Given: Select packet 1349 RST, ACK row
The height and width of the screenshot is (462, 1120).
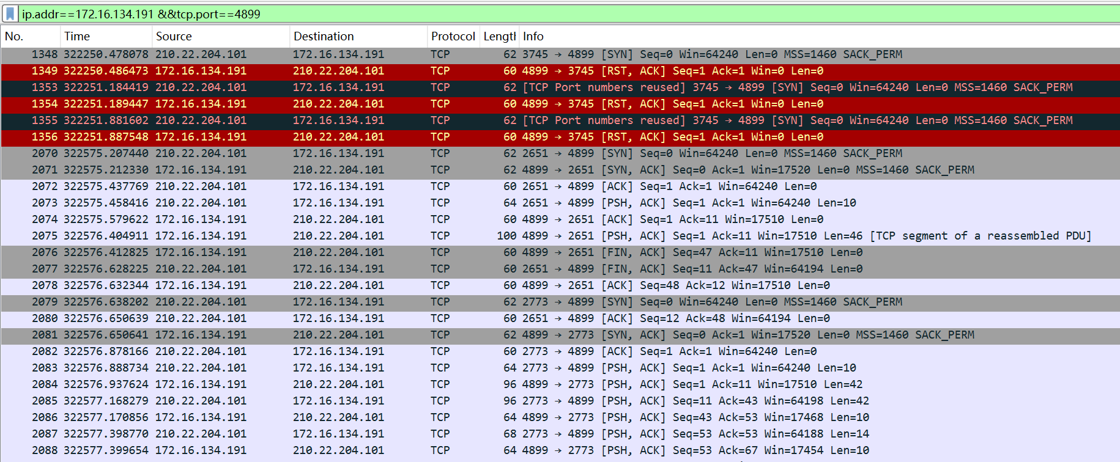Looking at the screenshot, I should [560, 71].
